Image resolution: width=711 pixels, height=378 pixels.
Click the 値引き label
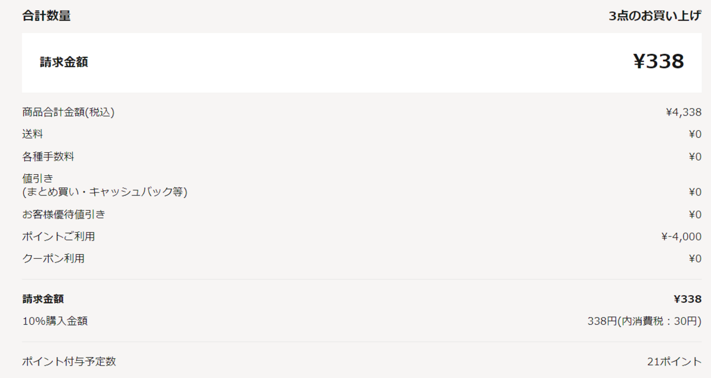pyautogui.click(x=38, y=178)
